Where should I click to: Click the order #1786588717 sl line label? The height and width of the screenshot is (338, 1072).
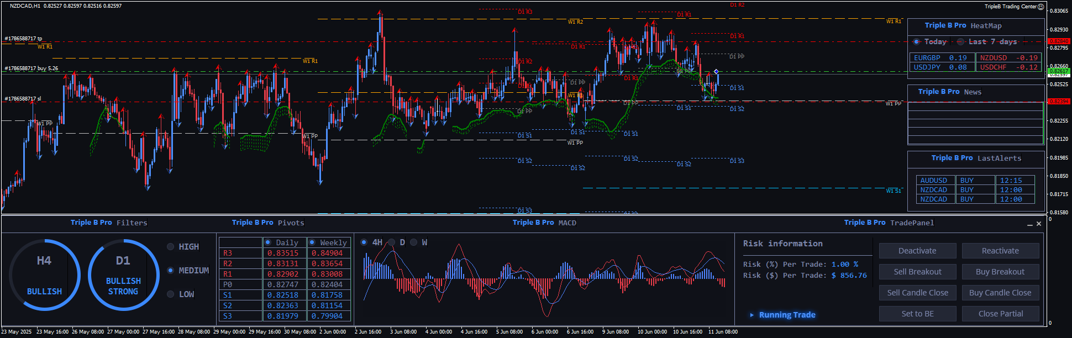23,99
